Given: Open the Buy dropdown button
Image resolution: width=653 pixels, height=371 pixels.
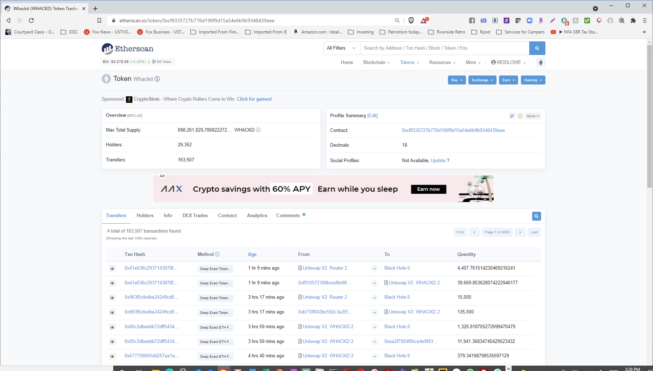Looking at the screenshot, I should (457, 80).
